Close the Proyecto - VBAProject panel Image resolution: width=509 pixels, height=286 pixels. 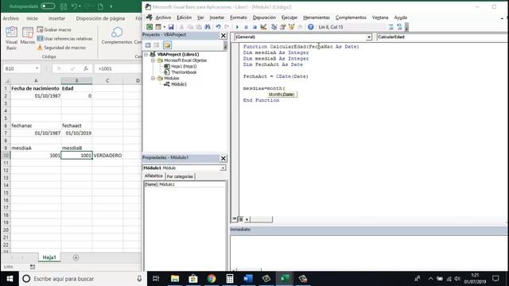(223, 35)
